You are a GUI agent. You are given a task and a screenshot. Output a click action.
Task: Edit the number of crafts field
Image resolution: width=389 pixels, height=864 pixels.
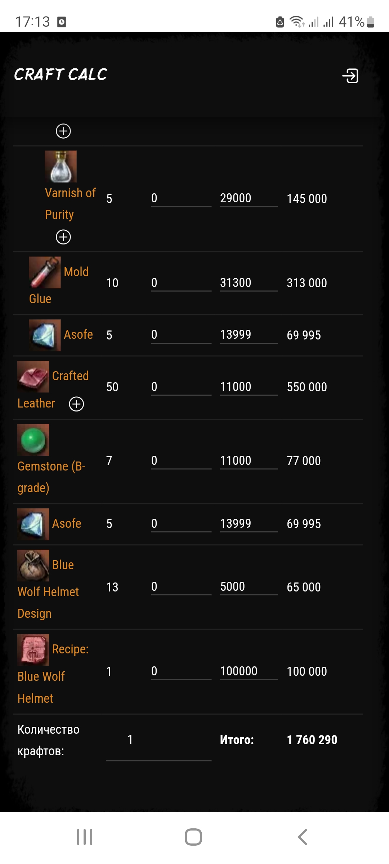(158, 740)
